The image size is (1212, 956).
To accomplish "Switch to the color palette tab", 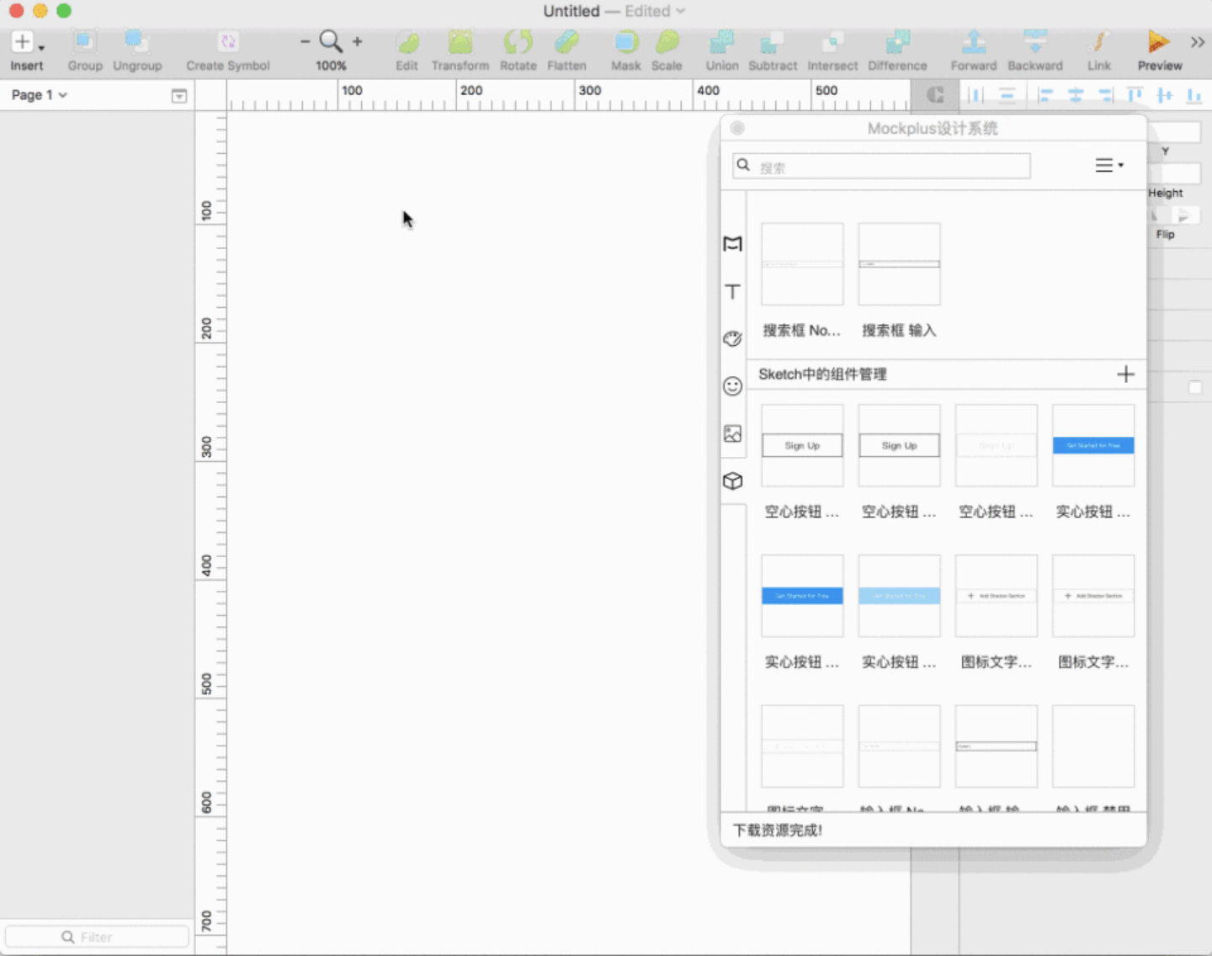I will coord(733,338).
